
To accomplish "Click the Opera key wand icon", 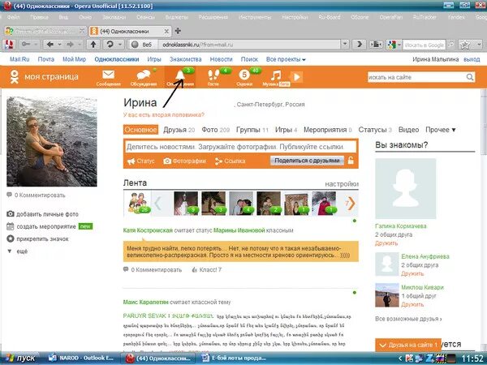I will (x=26, y=45).
